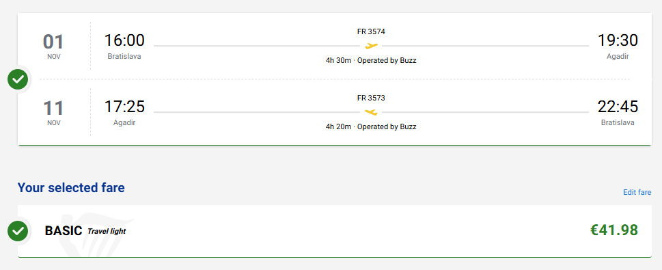
Task: Click the 11 NOV return date
Action: point(53,112)
